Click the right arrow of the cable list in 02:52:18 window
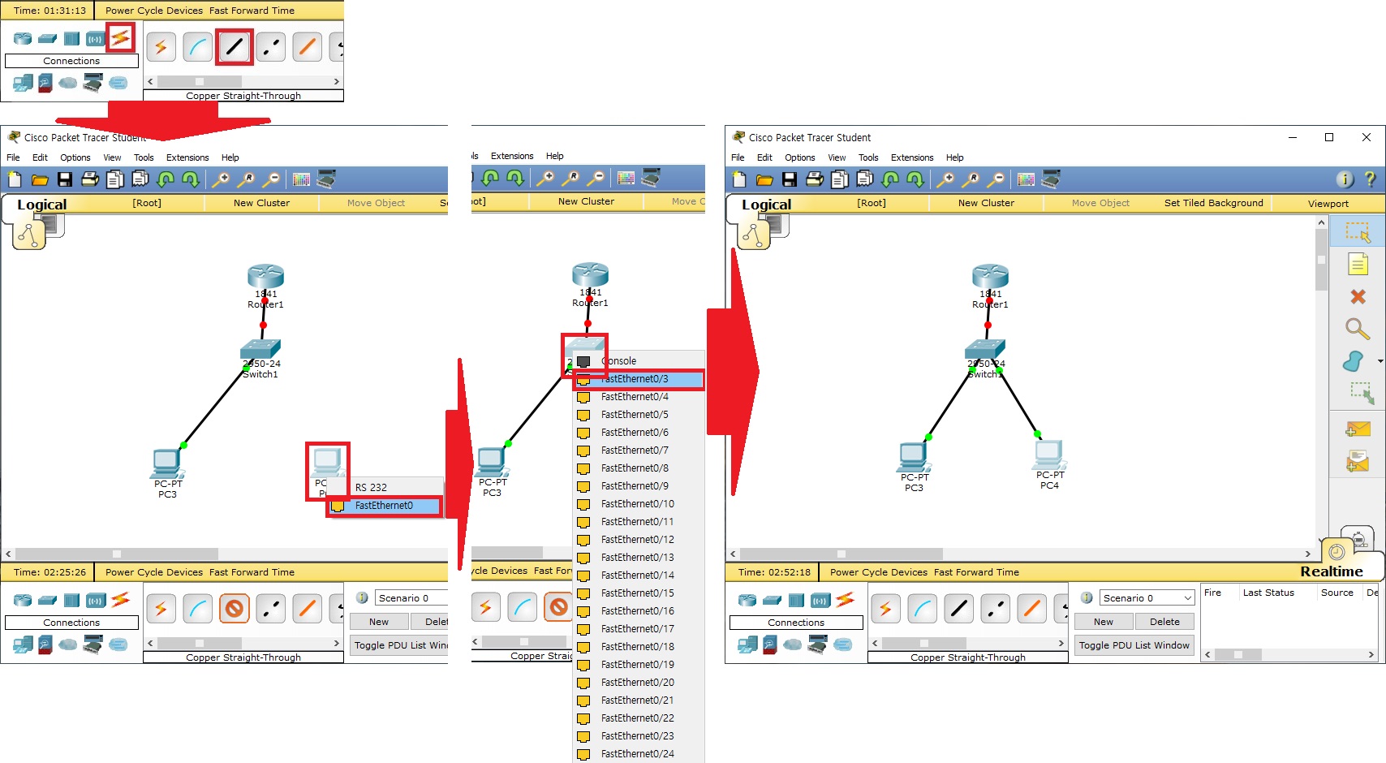 1061,644
